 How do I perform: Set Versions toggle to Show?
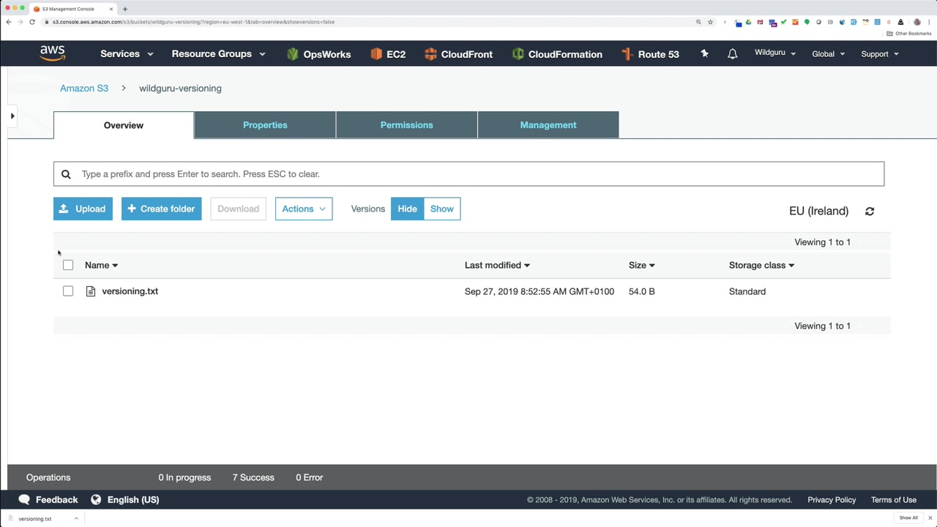(x=442, y=209)
